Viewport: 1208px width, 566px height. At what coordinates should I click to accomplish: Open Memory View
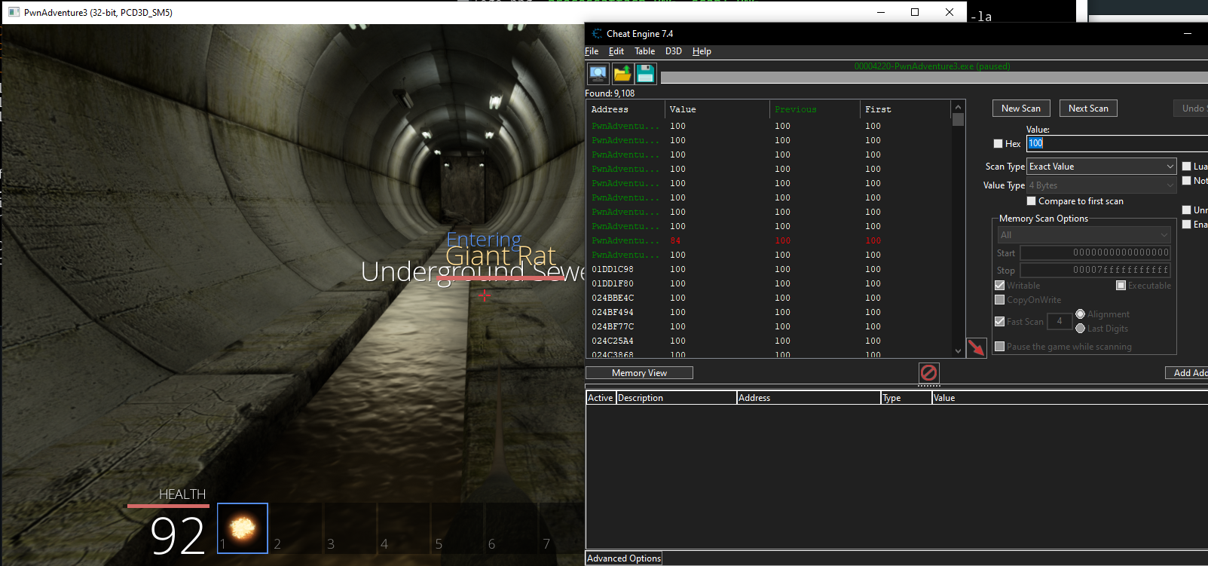pyautogui.click(x=639, y=373)
